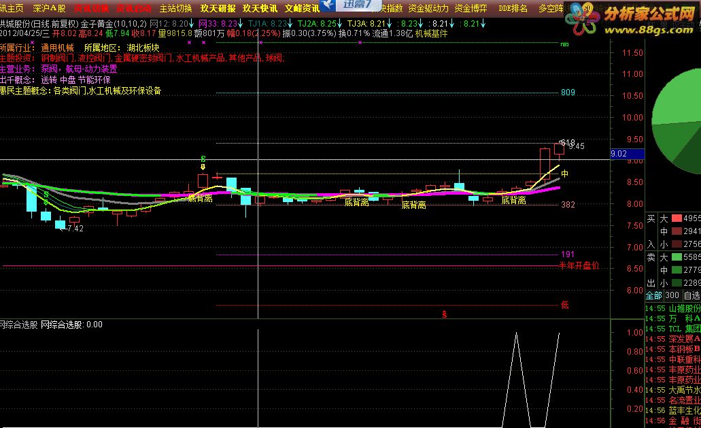This screenshot has height=428, width=701.
Task: Click the 买入 大 red color swatch
Action: pos(677,218)
